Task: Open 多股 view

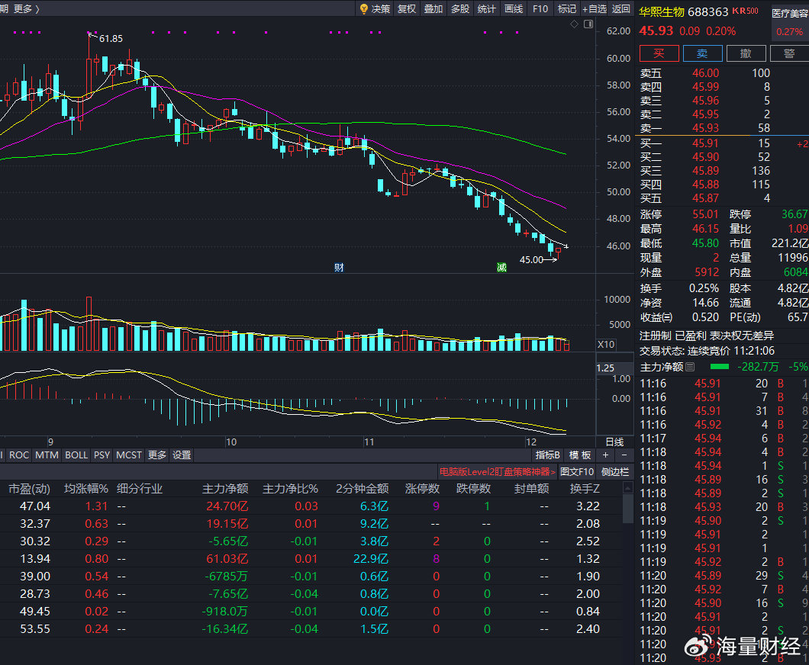Action: pos(460,8)
